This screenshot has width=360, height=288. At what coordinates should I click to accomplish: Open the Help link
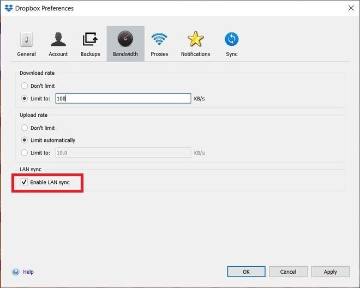point(28,272)
